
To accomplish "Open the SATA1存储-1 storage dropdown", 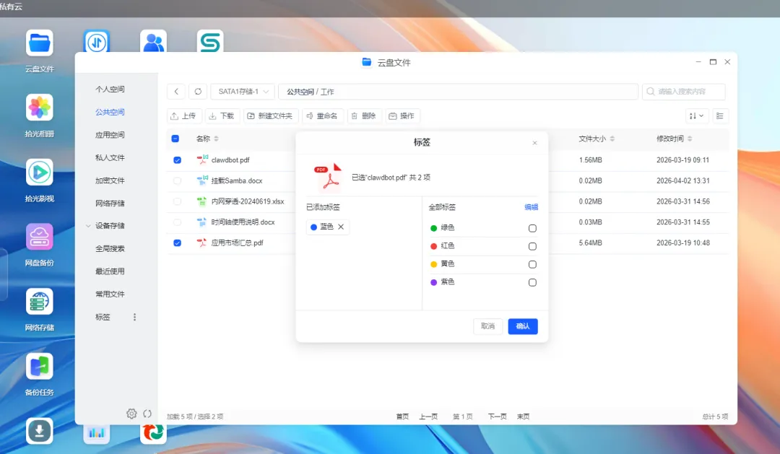I will click(x=243, y=92).
